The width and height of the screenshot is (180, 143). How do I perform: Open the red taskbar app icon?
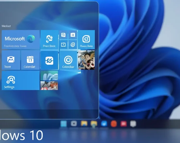pyautogui.click(x=123, y=124)
